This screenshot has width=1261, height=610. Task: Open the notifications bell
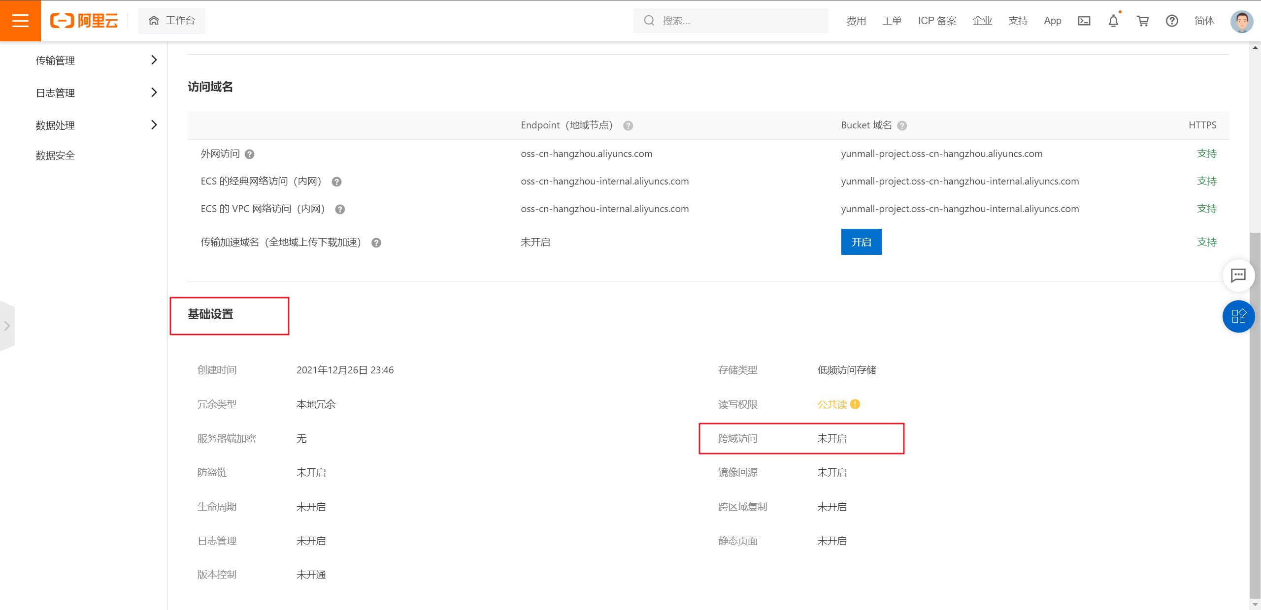tap(1113, 21)
